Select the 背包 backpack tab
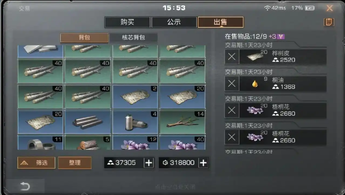This screenshot has height=195, width=345. point(84,37)
